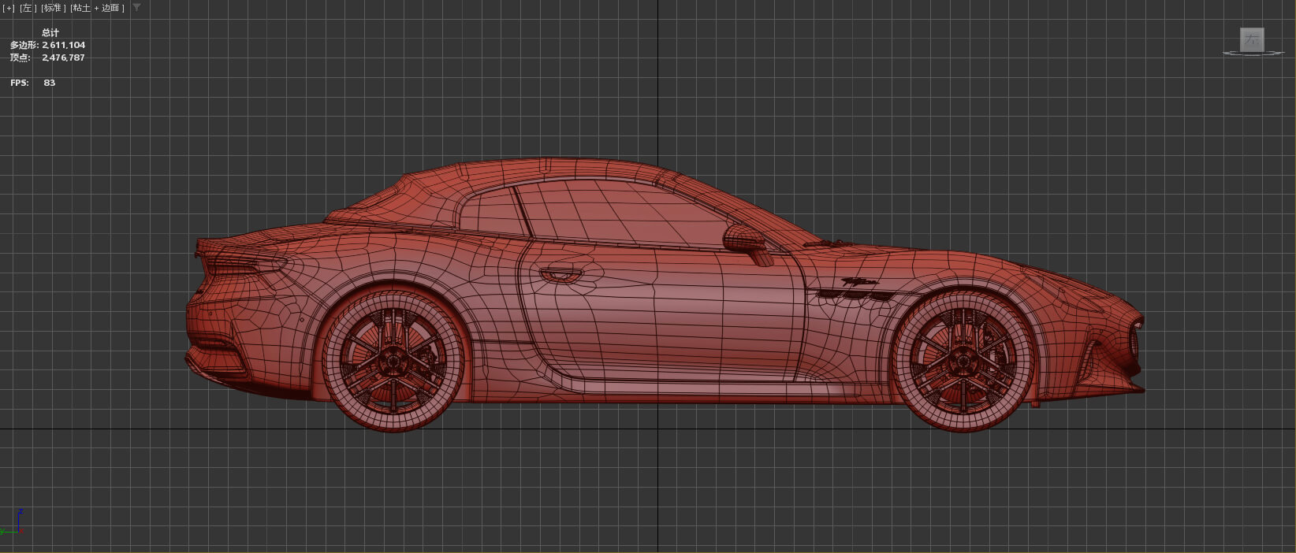Open the [标准] shading quality menu

pyautogui.click(x=54, y=8)
